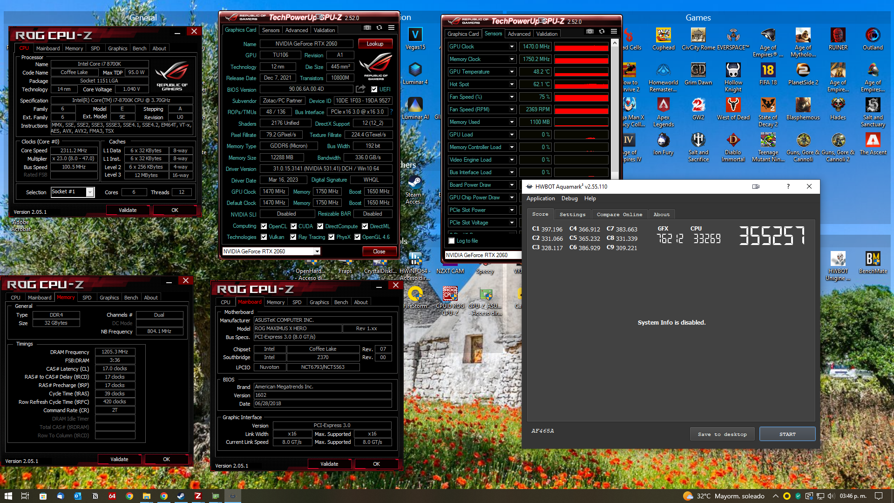
Task: Open Cuphead desktop icon
Action: [663, 39]
